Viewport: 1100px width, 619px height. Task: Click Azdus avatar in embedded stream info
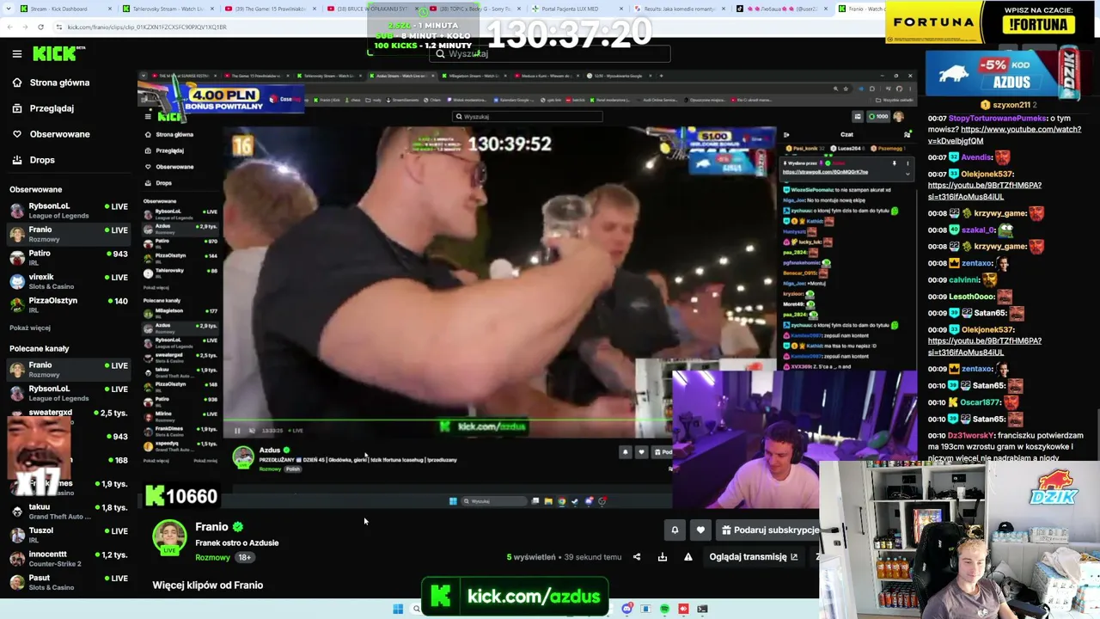(243, 457)
